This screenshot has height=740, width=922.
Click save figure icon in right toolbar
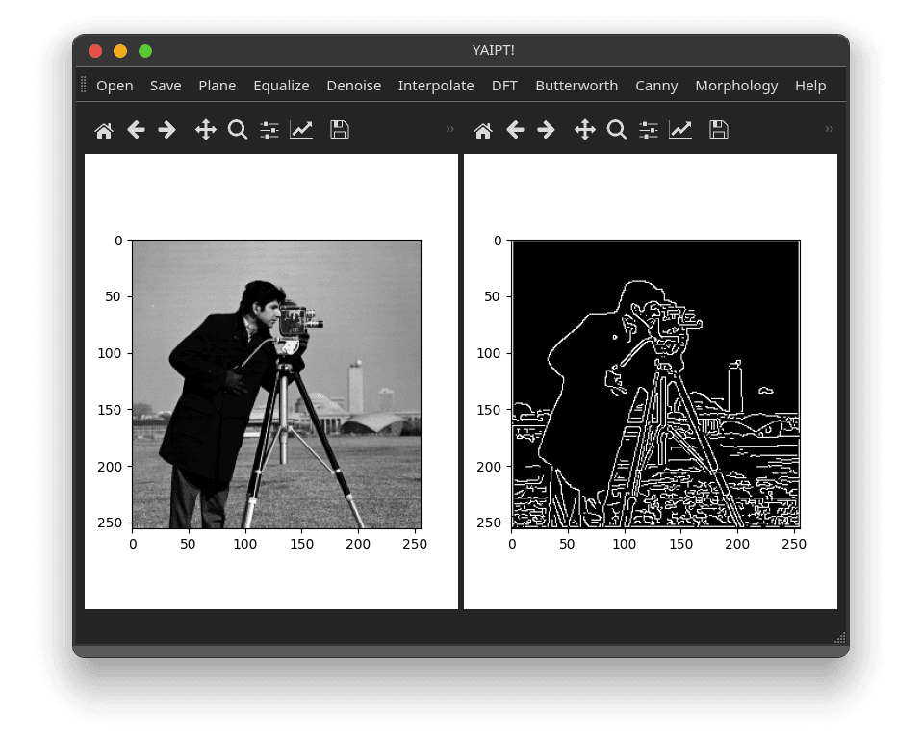719,130
